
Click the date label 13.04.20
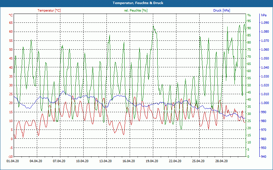105,161
